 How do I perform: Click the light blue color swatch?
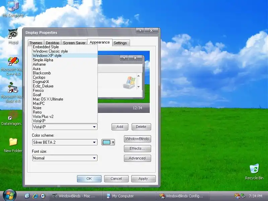107,142
